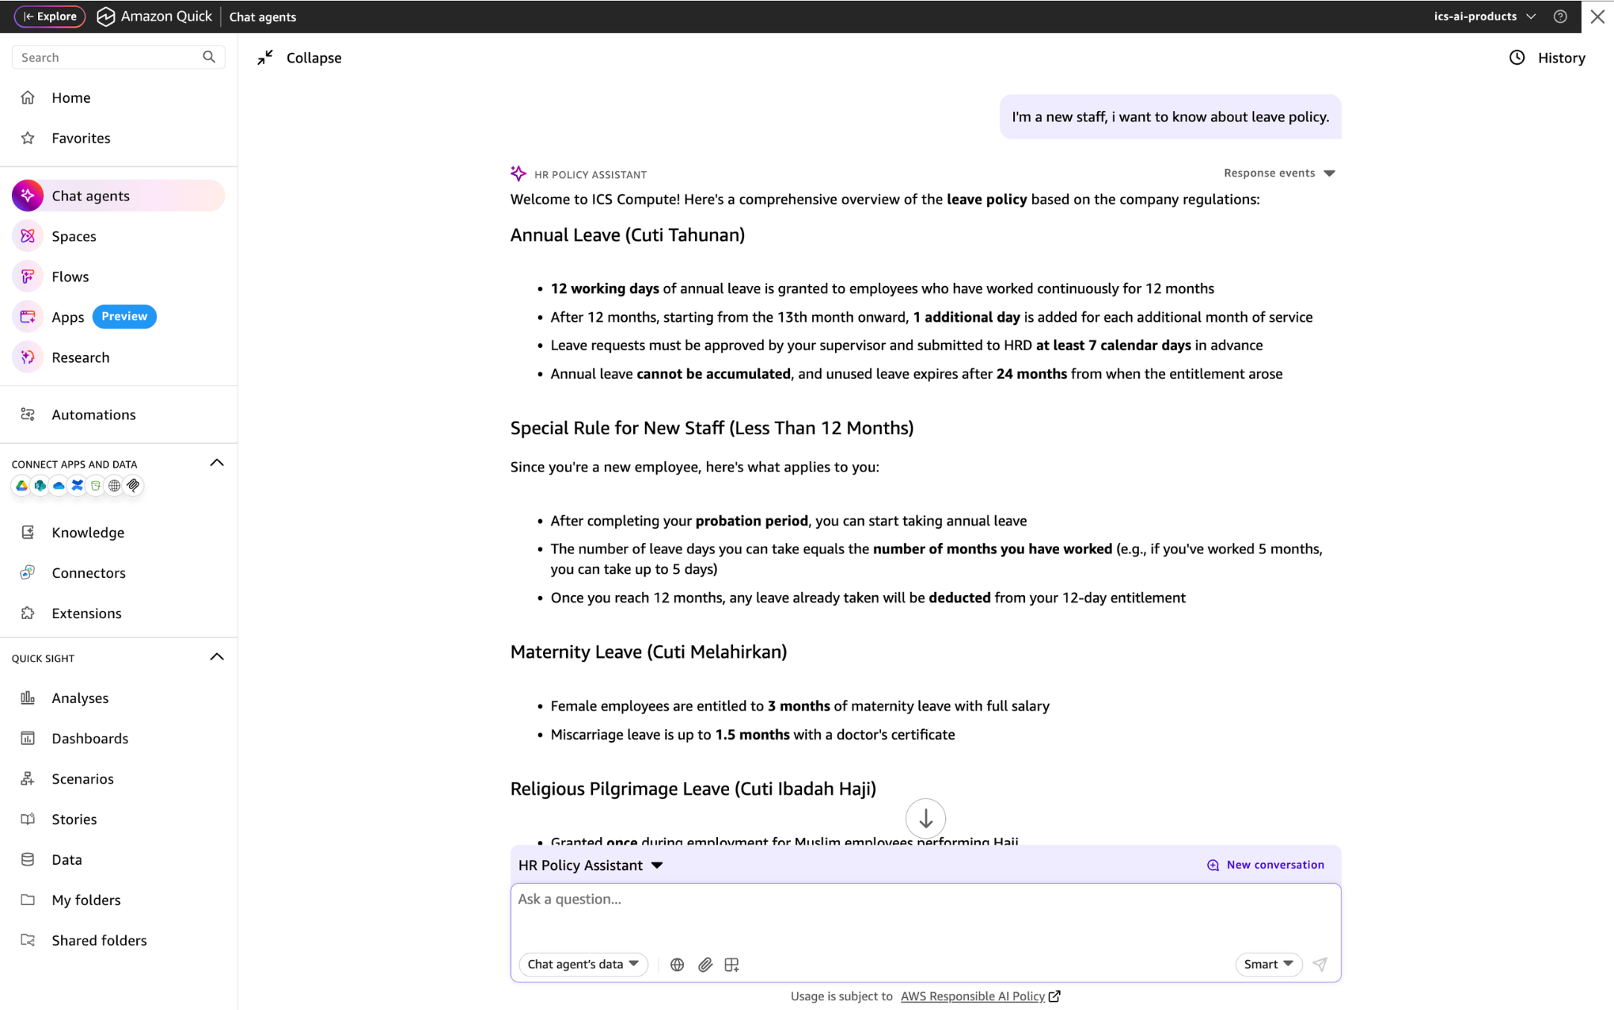Click the Amazon Quick logo icon

pyautogui.click(x=106, y=16)
